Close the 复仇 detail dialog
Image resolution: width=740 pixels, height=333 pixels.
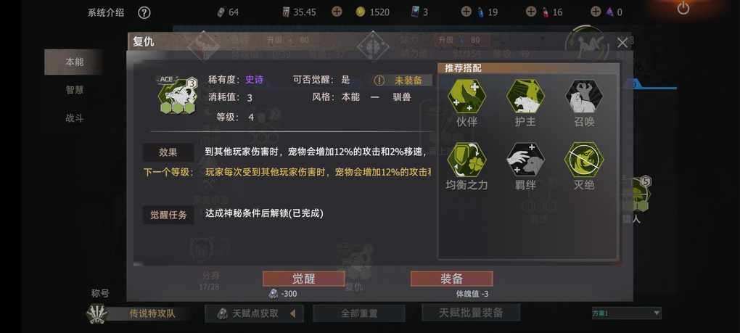point(622,43)
